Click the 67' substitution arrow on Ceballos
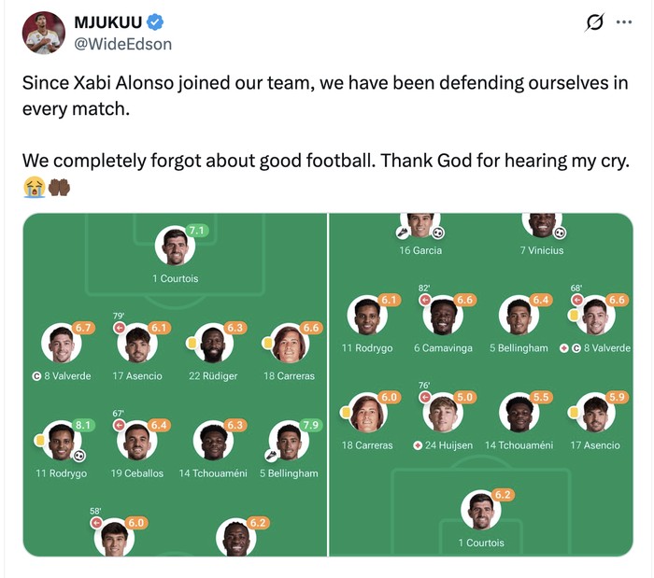Image resolution: width=654 pixels, height=578 pixels. (120, 425)
